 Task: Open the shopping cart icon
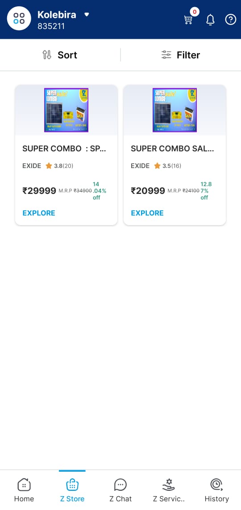tap(188, 20)
